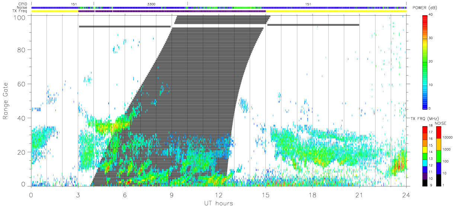Click the 'CPID' row label

pyautogui.click(x=23, y=4)
